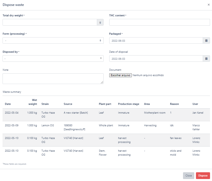The height and width of the screenshot is (181, 212).
Task: Click the red Dispose button
Action: click(x=203, y=176)
